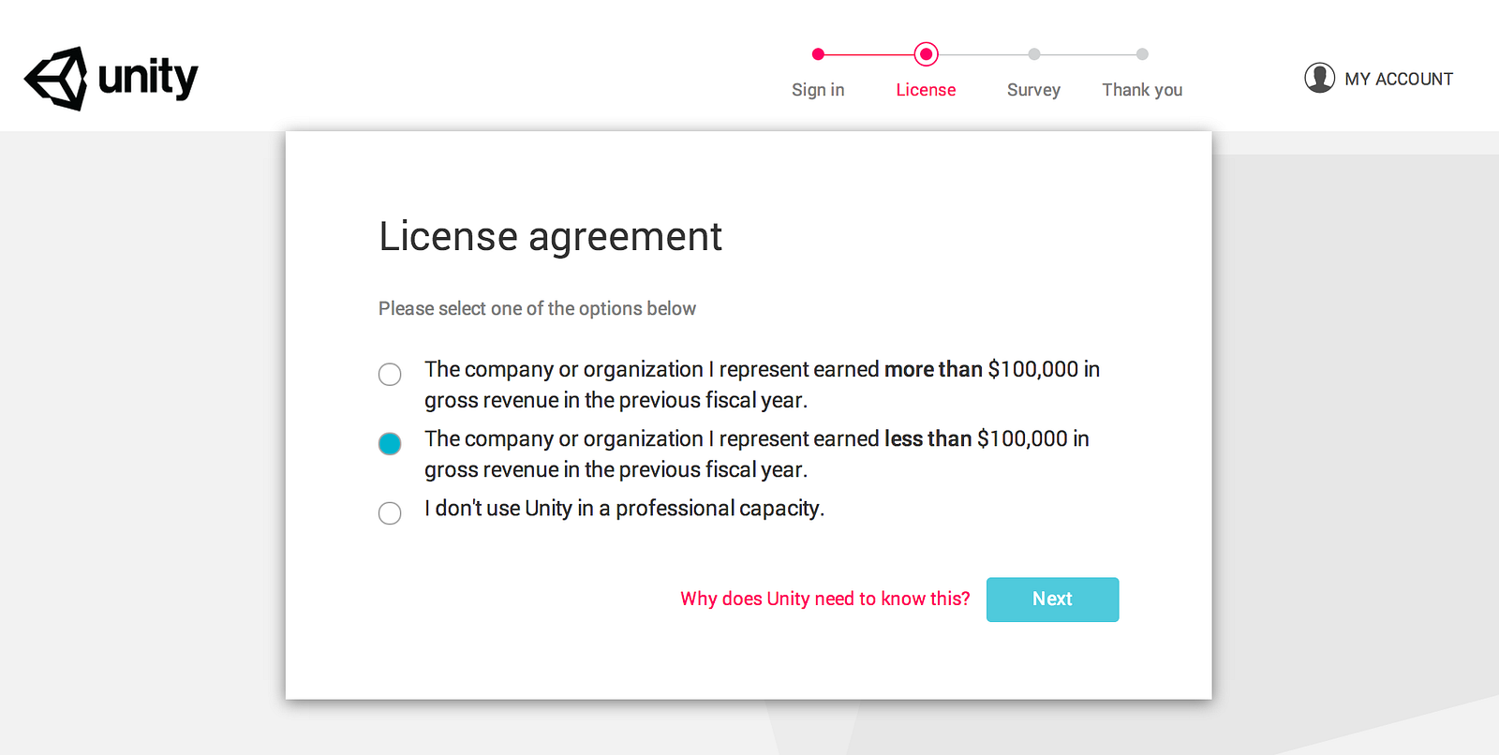Viewport: 1499px width, 755px height.
Task: Click 'Please select one of the options below' text
Action: pyautogui.click(x=537, y=309)
